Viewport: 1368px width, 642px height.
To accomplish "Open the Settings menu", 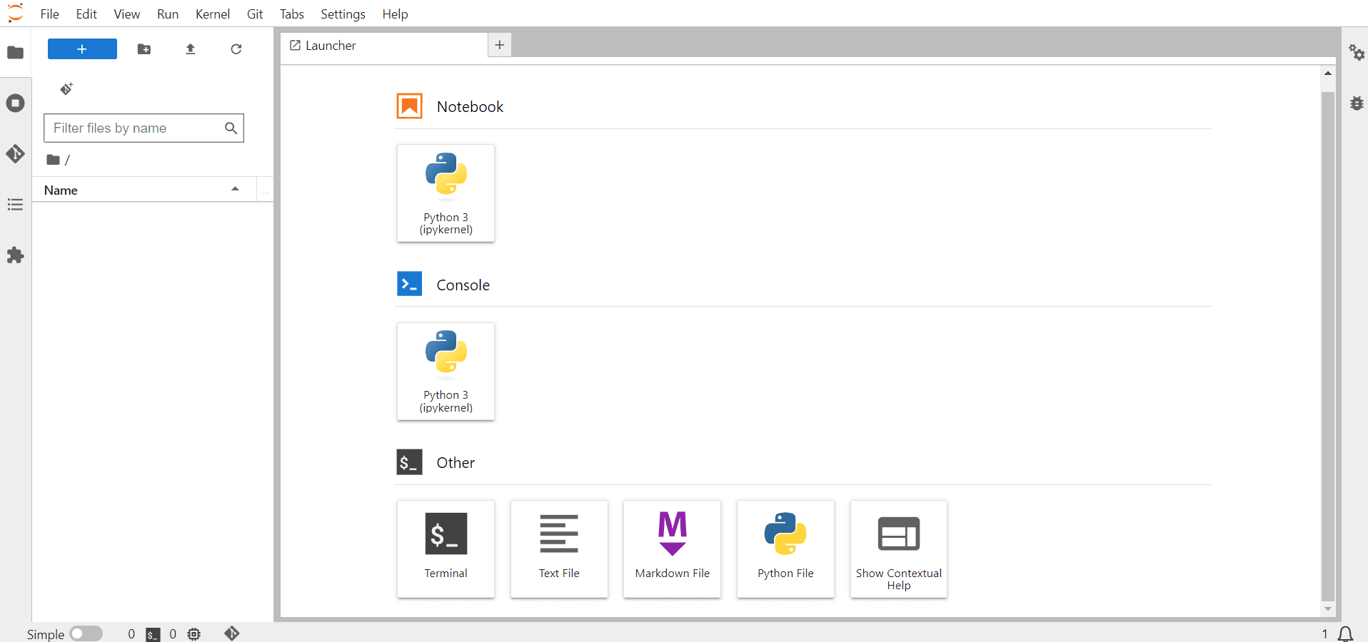I will (x=342, y=14).
